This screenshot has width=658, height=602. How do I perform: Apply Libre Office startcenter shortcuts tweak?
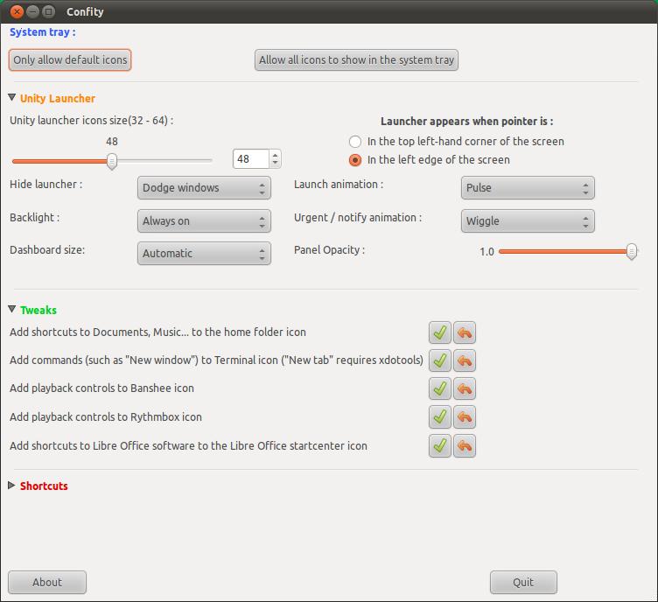tap(440, 445)
